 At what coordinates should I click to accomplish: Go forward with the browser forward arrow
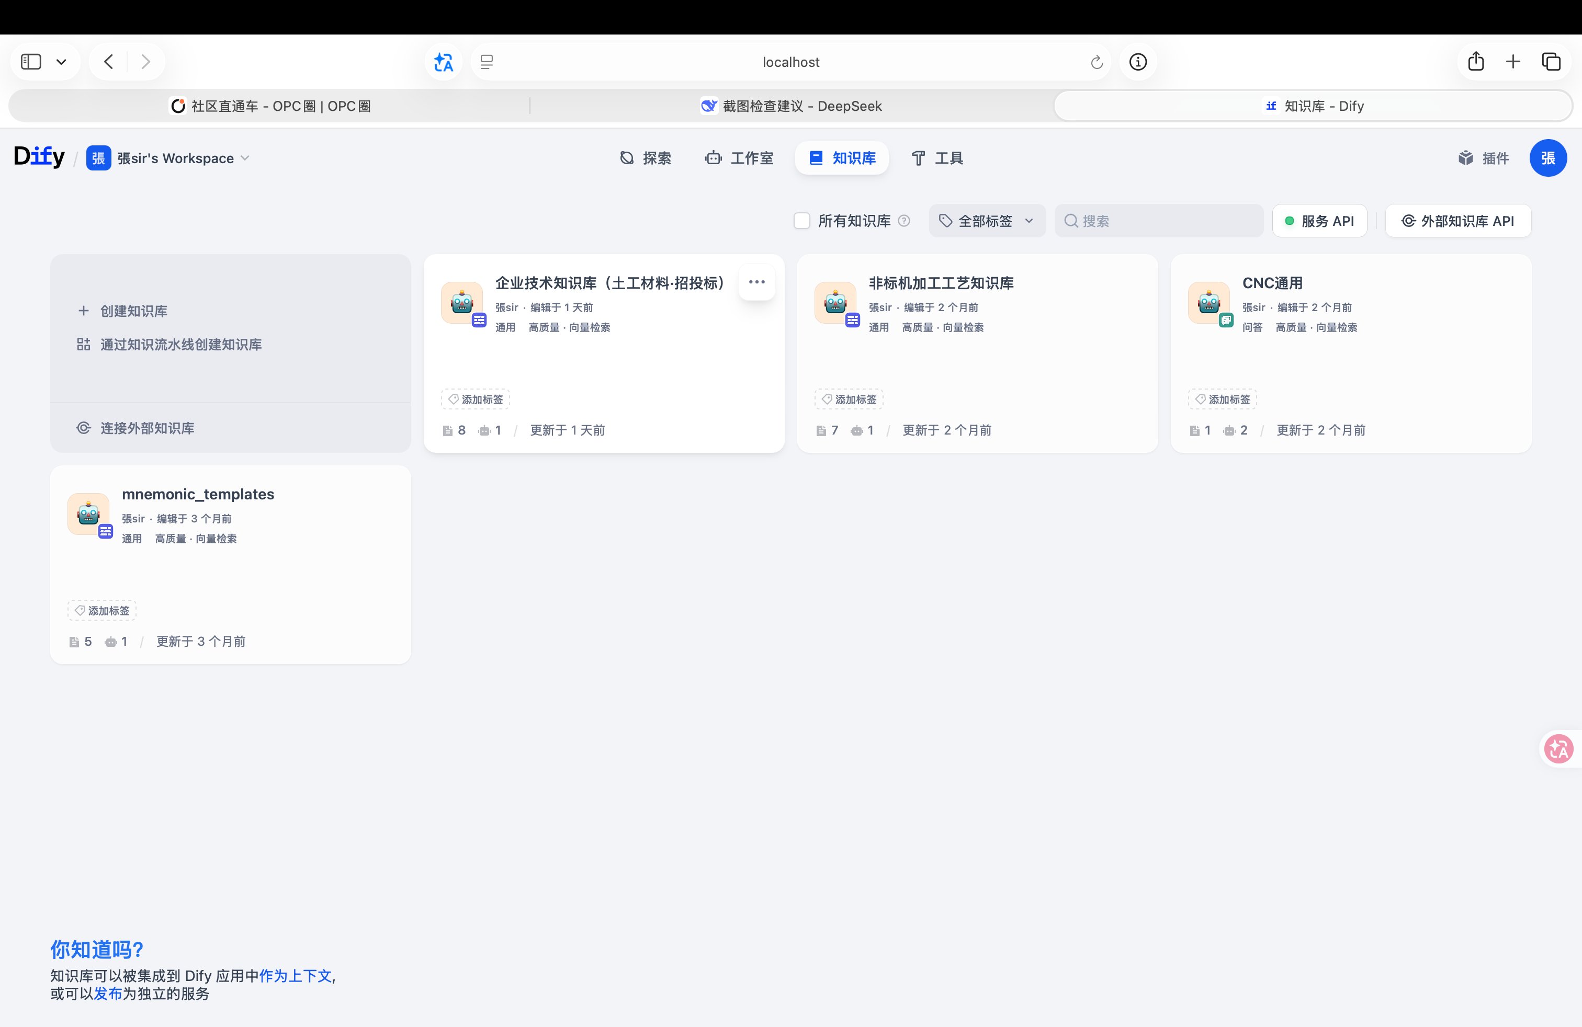click(x=145, y=62)
